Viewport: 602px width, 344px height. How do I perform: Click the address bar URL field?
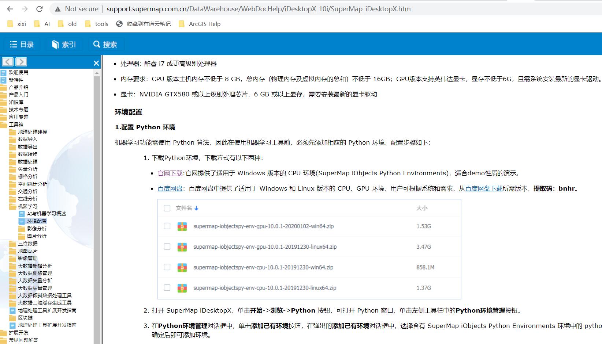pos(259,9)
